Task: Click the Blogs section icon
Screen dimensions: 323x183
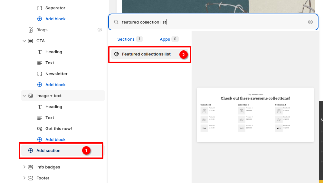Action: (31, 30)
